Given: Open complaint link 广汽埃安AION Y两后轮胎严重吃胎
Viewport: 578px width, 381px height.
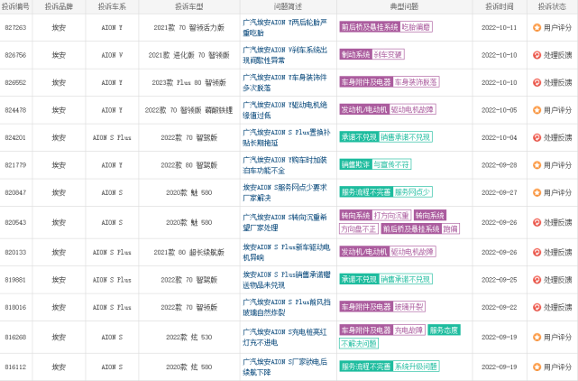Looking at the screenshot, I should coord(285,28).
